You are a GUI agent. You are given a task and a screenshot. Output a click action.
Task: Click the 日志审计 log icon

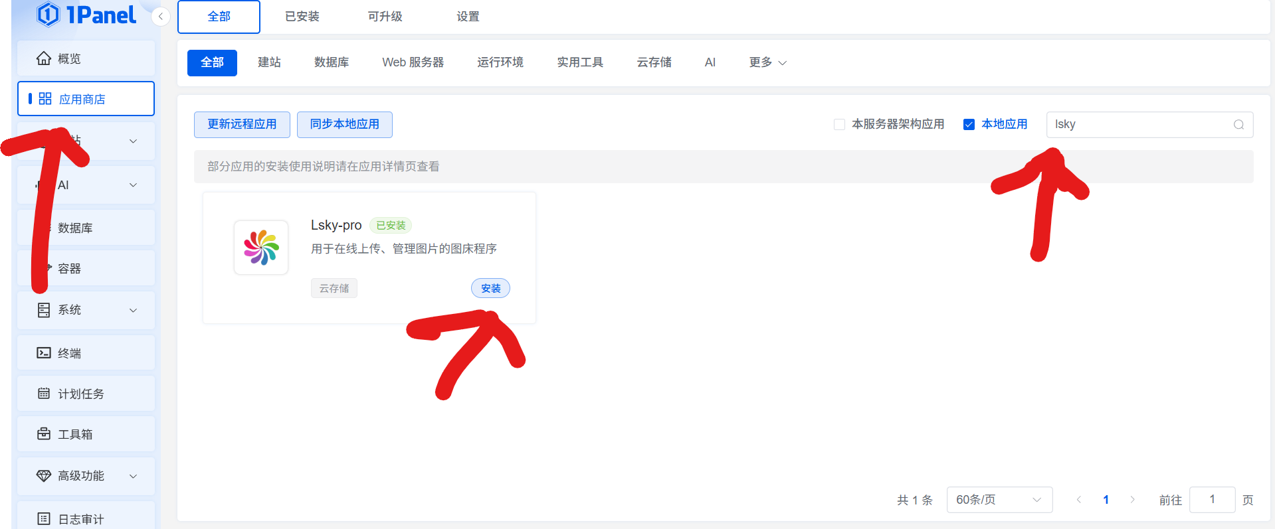coord(44,519)
